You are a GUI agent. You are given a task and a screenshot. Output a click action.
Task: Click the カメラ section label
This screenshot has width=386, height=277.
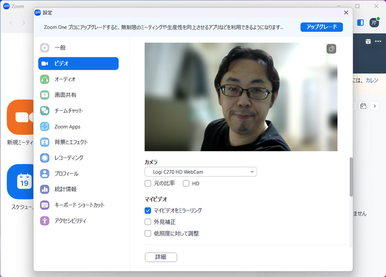pyautogui.click(x=151, y=162)
